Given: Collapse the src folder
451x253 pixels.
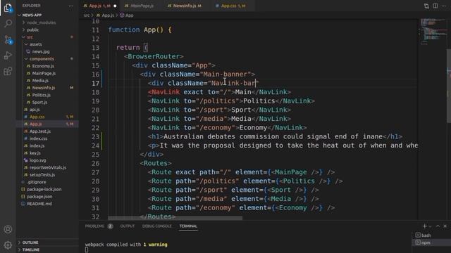Looking at the screenshot, I should pos(30,37).
